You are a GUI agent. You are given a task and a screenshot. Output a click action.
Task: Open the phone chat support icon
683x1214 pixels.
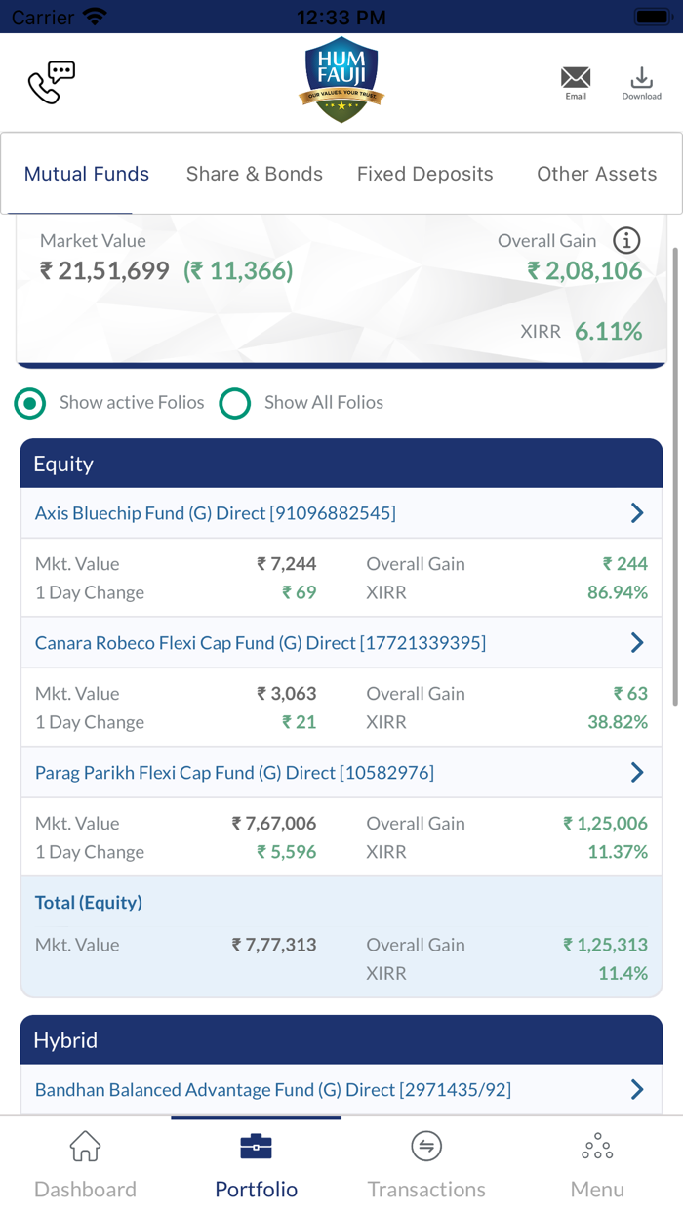[x=52, y=83]
